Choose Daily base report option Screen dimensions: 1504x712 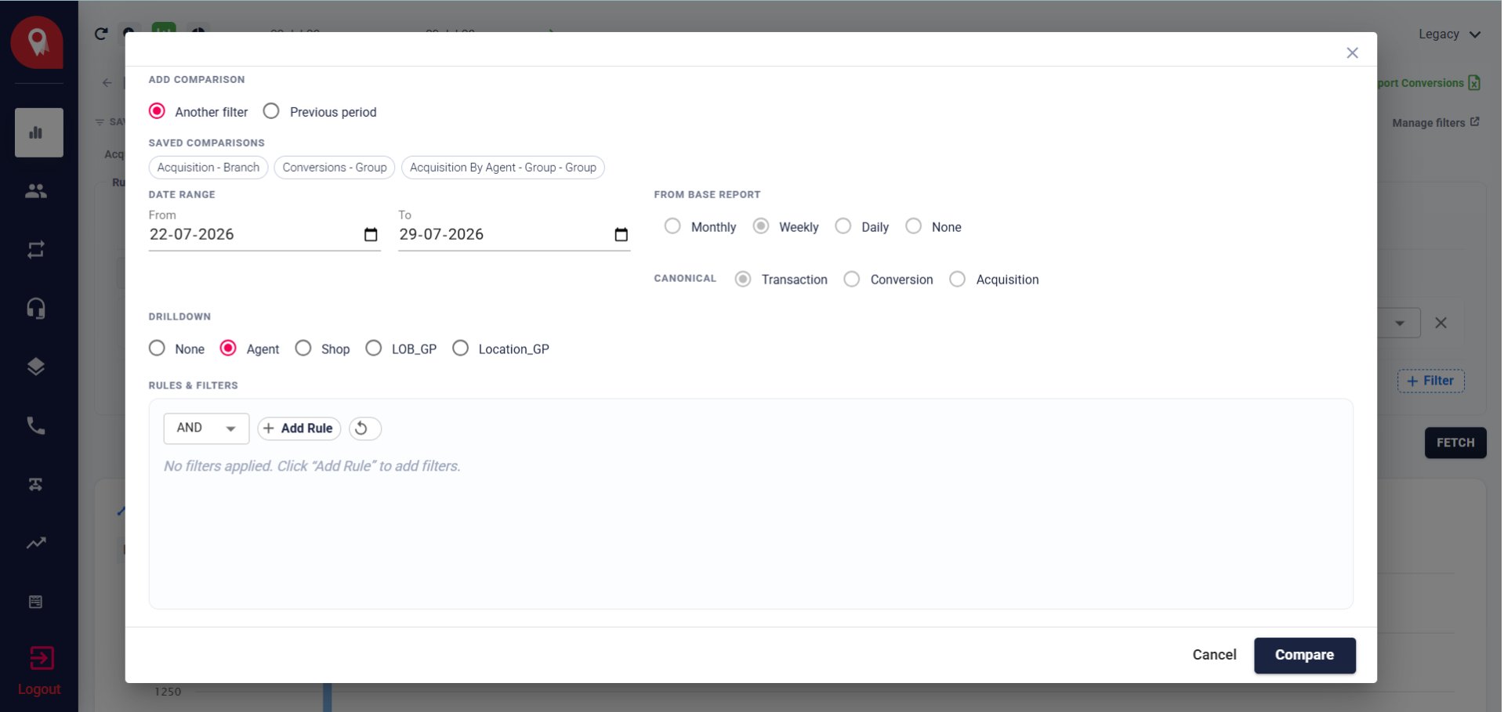coord(843,226)
